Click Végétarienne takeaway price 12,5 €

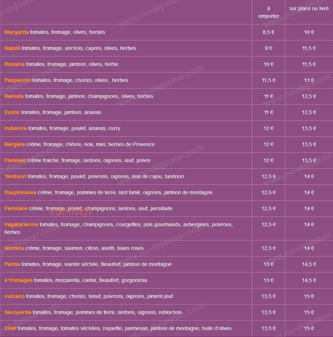coord(269,224)
